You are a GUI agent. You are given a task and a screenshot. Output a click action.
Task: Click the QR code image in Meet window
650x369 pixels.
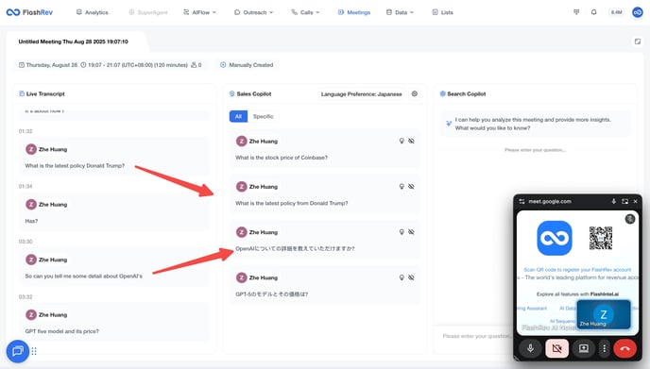coord(601,238)
